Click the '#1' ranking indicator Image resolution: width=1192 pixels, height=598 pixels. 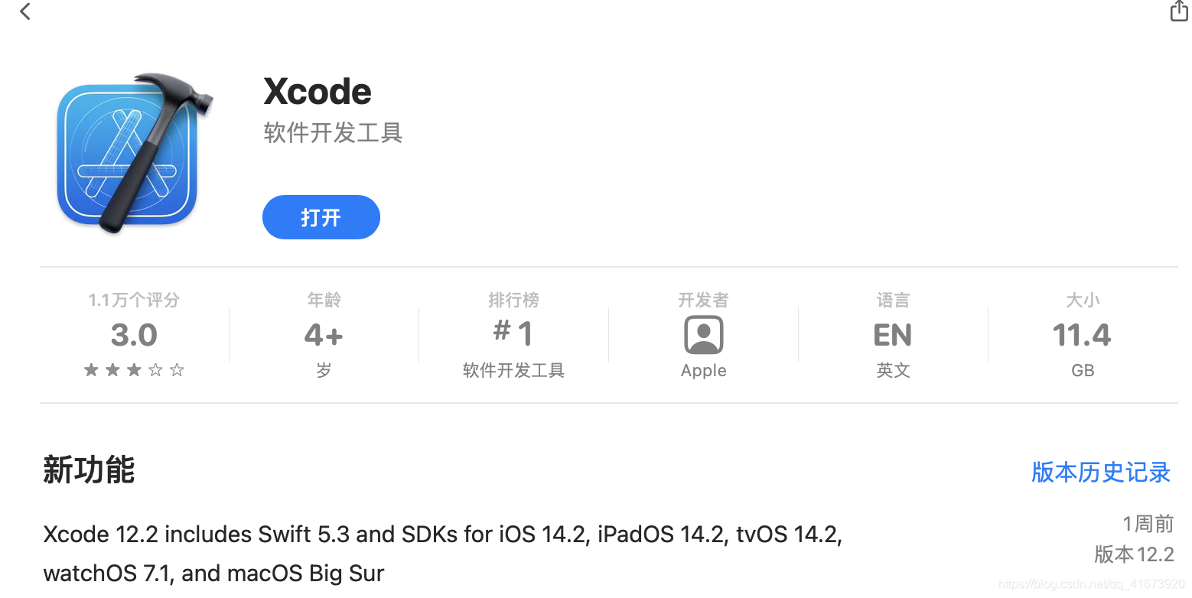513,334
